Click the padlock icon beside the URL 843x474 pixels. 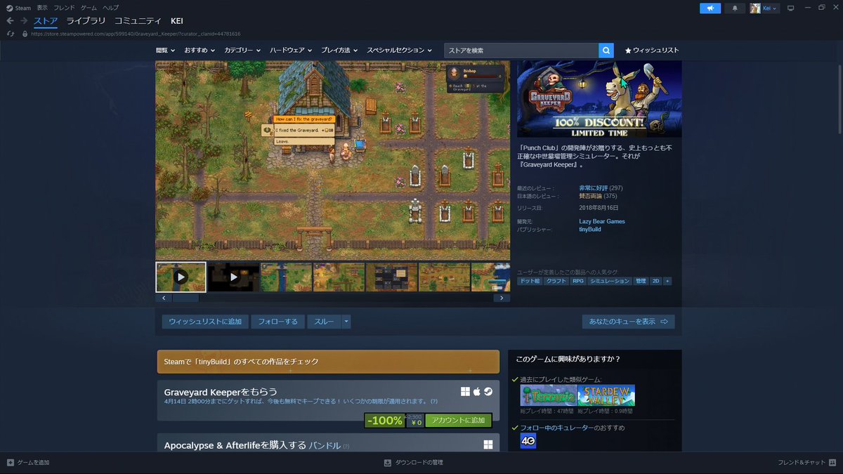click(25, 34)
